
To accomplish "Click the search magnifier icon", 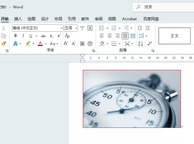I will 138,7.
